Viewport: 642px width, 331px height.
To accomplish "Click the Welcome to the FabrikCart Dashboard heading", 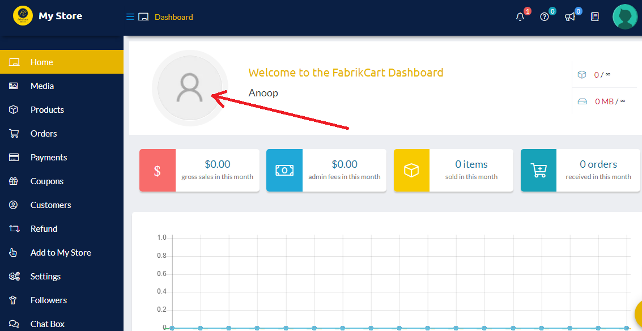I will (x=346, y=73).
